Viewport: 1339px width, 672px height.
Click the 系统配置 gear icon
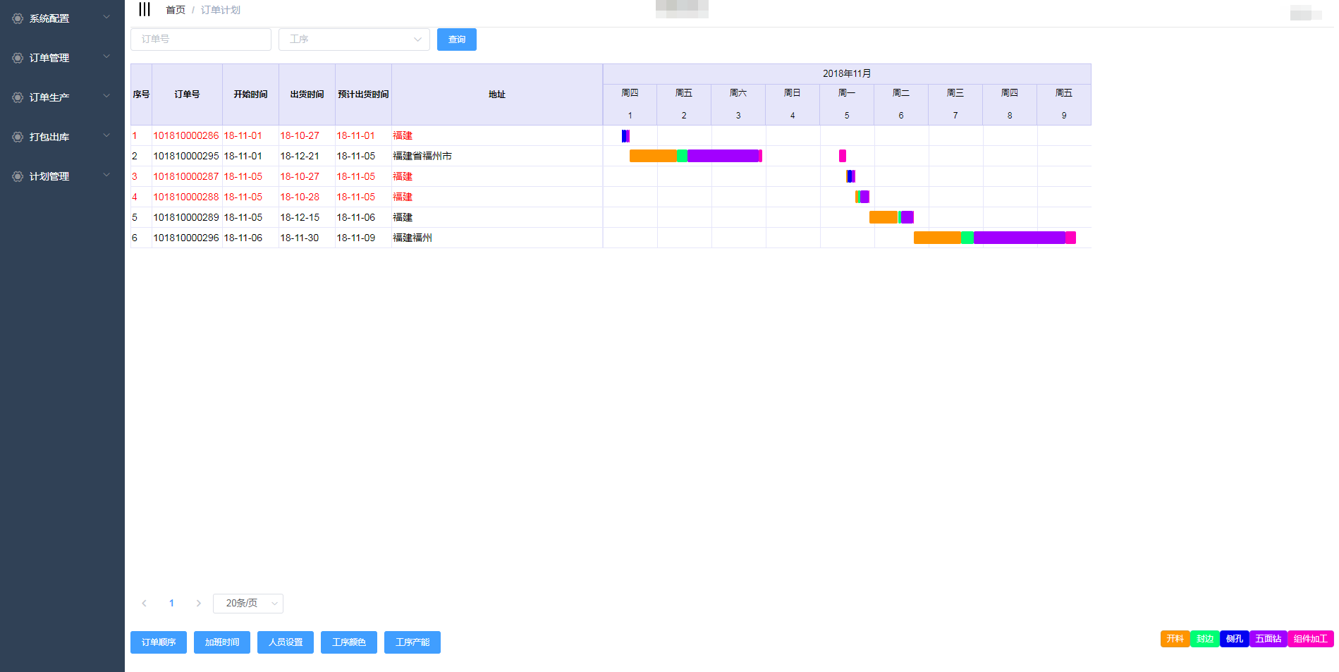point(18,18)
